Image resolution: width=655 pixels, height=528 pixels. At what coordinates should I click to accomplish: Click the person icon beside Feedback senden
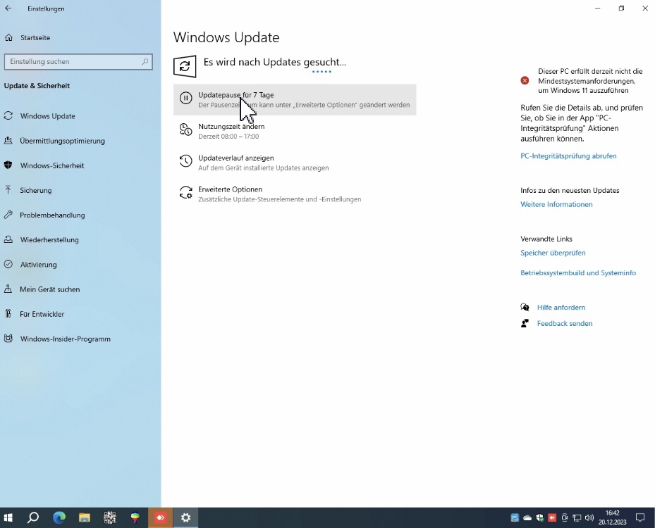coord(525,324)
